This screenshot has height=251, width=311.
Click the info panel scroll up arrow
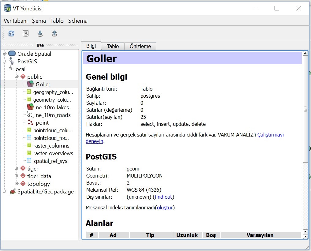tap(305, 53)
